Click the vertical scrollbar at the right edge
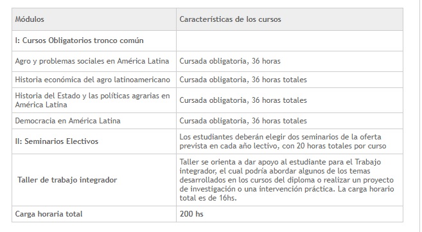This screenshot has width=422, height=232. click(421, 116)
